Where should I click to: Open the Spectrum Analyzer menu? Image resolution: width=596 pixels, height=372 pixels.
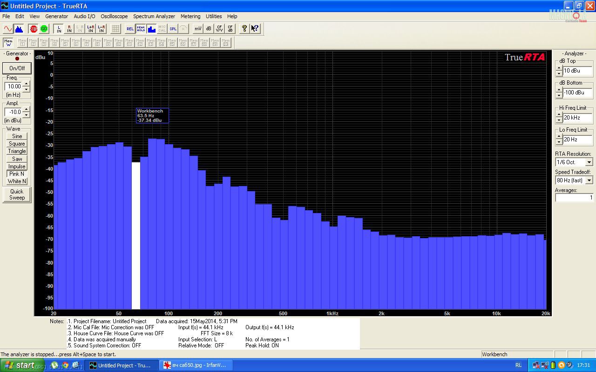tap(154, 16)
